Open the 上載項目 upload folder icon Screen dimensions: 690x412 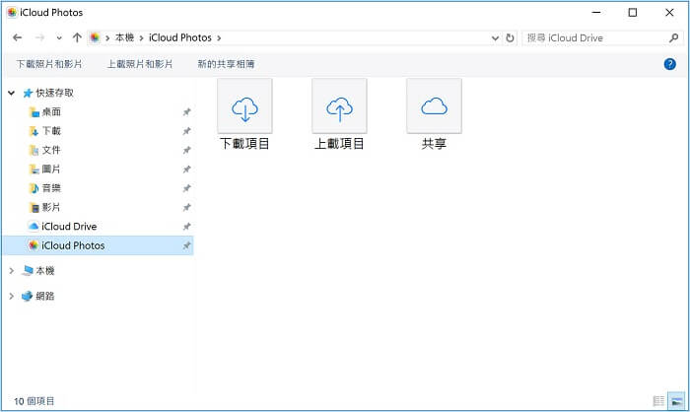pos(339,106)
